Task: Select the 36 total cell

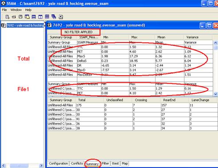Action: point(90,124)
